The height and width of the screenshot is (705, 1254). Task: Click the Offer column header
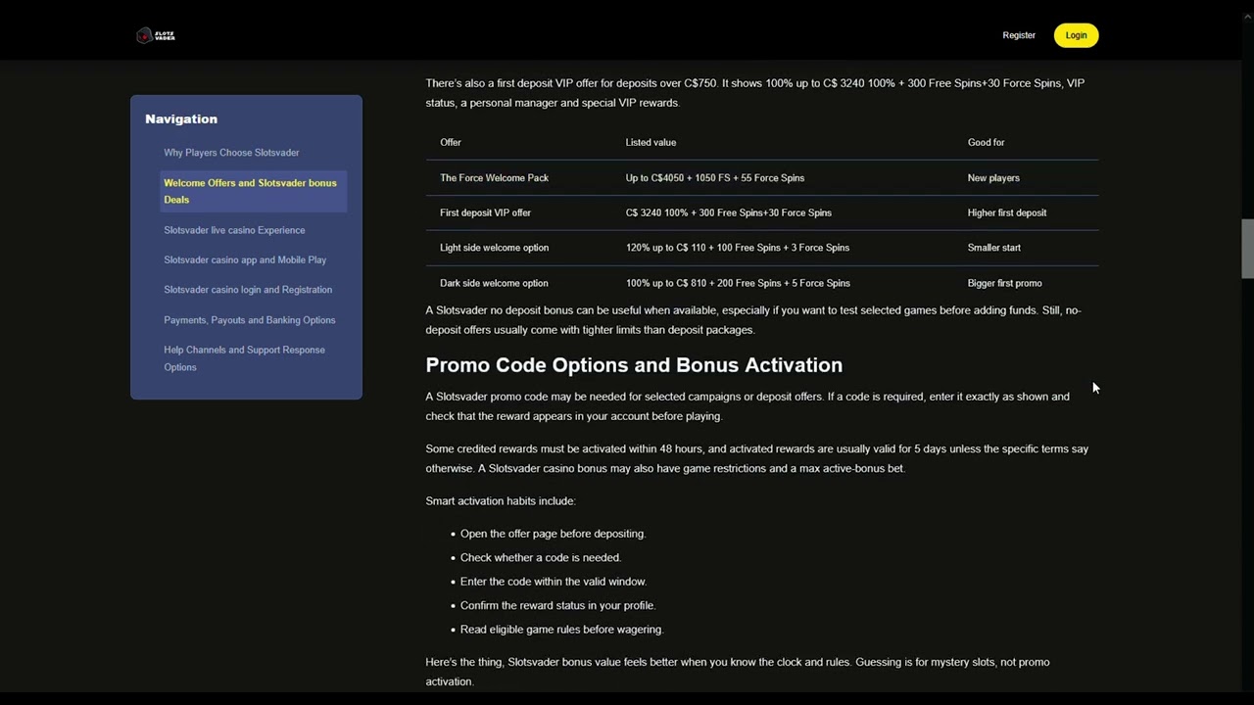click(451, 142)
